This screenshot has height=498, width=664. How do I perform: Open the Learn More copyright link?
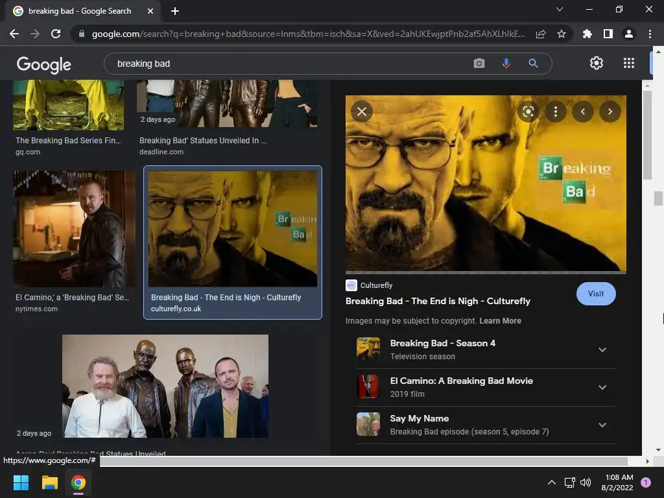pyautogui.click(x=500, y=321)
